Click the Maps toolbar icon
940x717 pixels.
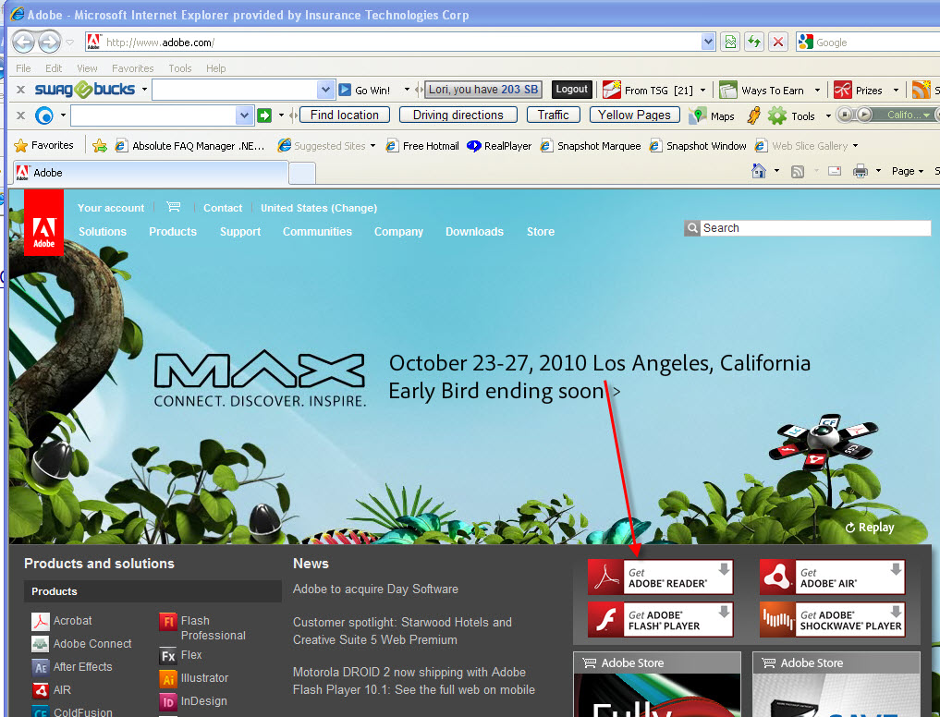697,115
